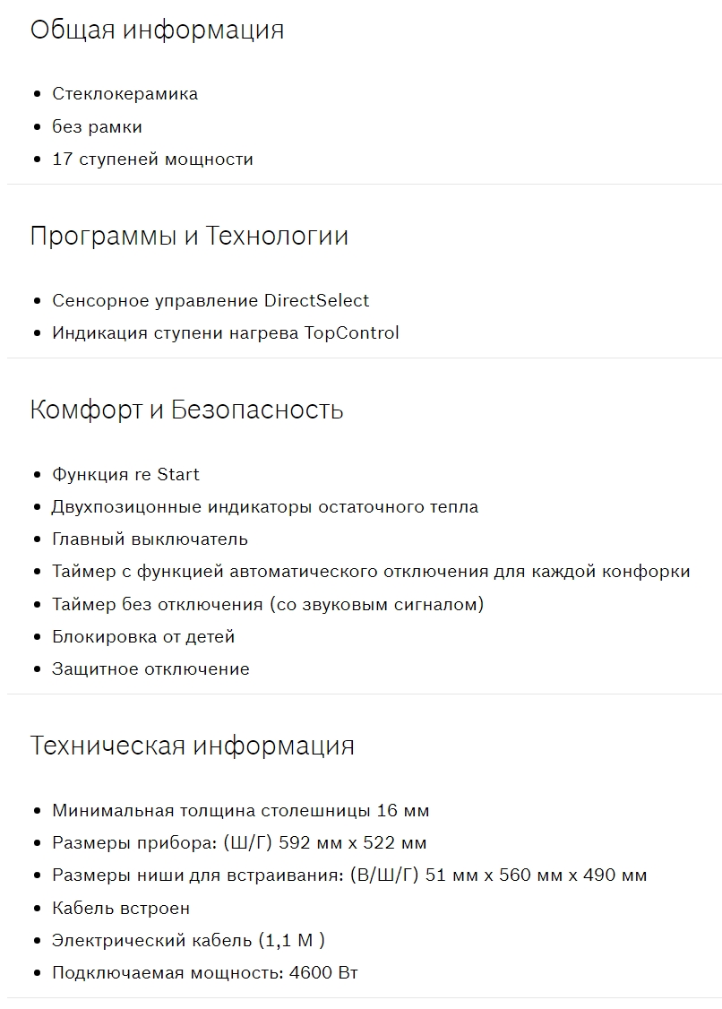Click 'Минимальная толщина столешницы 16 мм' line

click(241, 811)
